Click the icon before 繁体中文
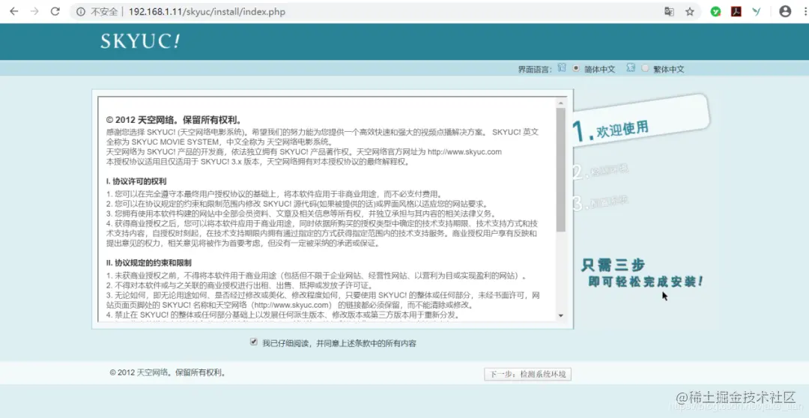The image size is (809, 418). coord(631,67)
